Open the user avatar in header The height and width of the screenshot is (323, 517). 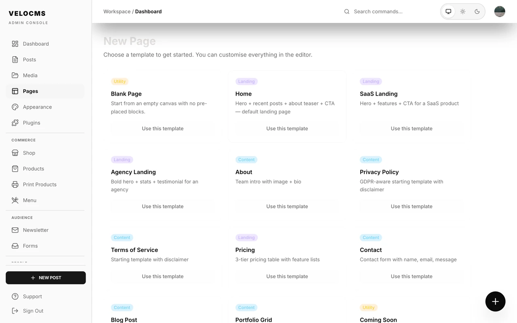500,11
